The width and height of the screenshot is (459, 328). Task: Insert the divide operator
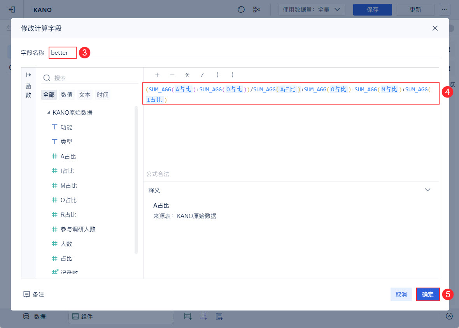coord(202,75)
